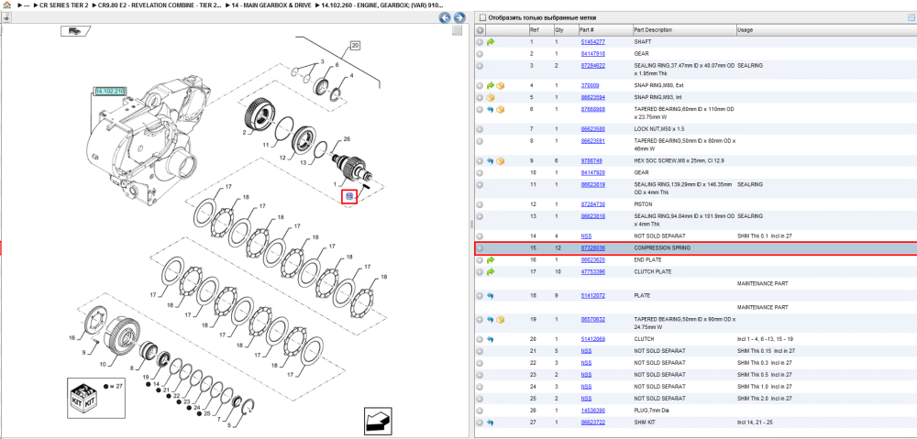Click the NSS link in ref 14 row
The image size is (917, 439).
586,236
